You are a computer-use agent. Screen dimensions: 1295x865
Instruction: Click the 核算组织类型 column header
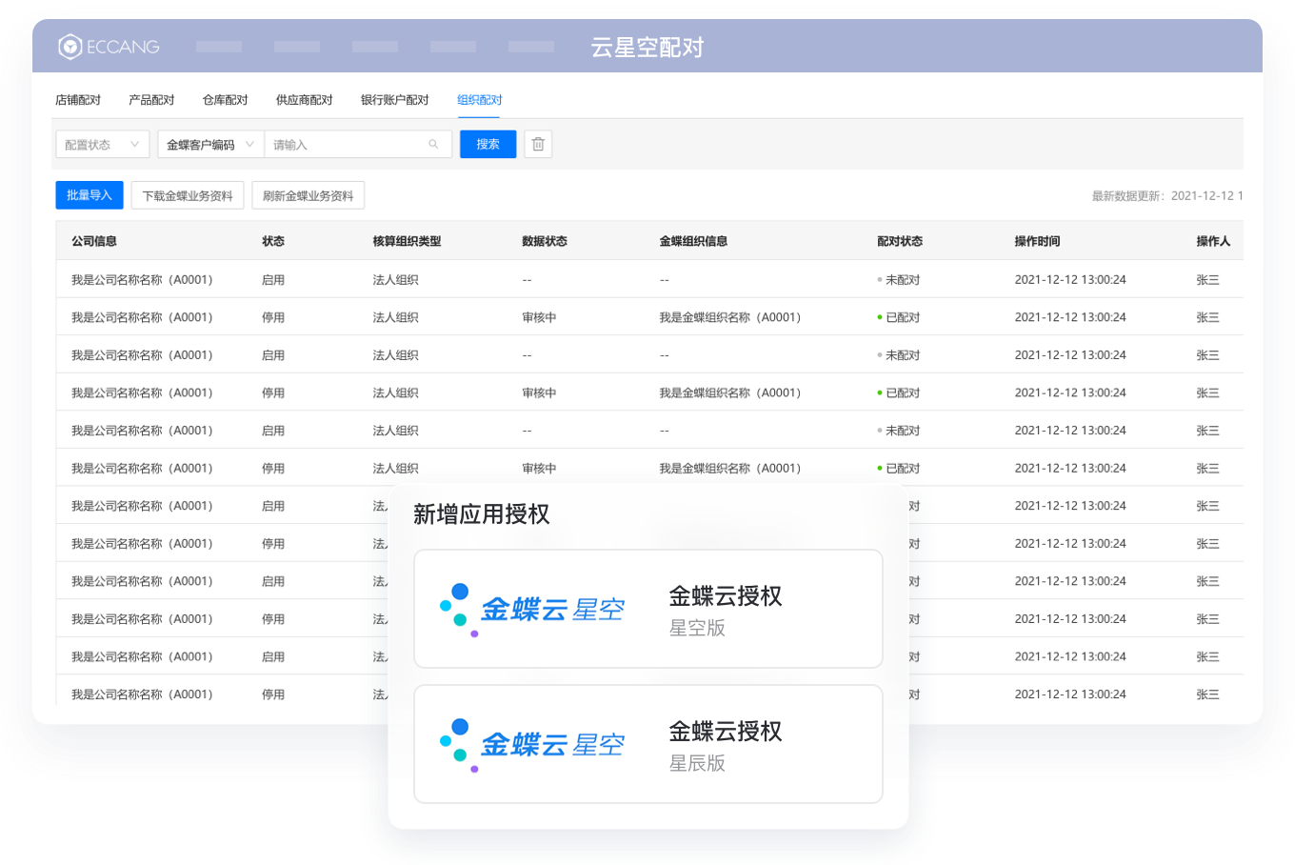[407, 241]
